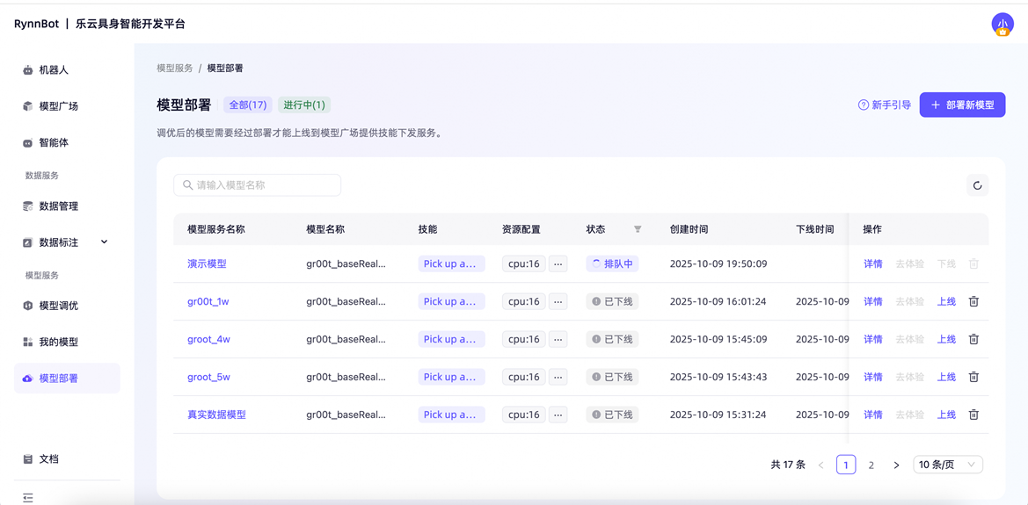Expand resource config ellipsis for groot_4w
The width and height of the screenshot is (1028, 505).
pyautogui.click(x=558, y=339)
